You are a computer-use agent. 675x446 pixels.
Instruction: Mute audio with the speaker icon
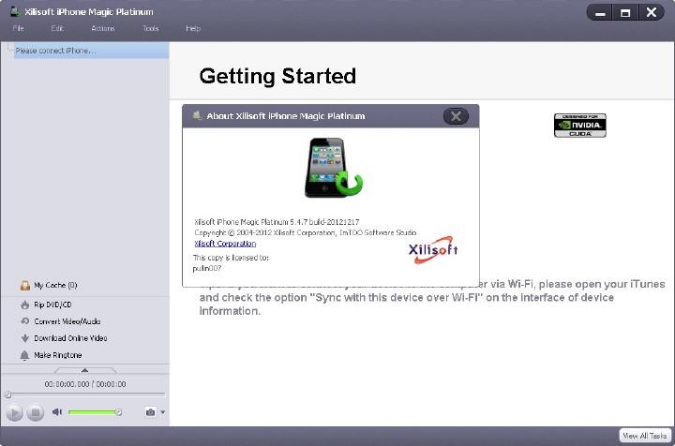(x=57, y=412)
